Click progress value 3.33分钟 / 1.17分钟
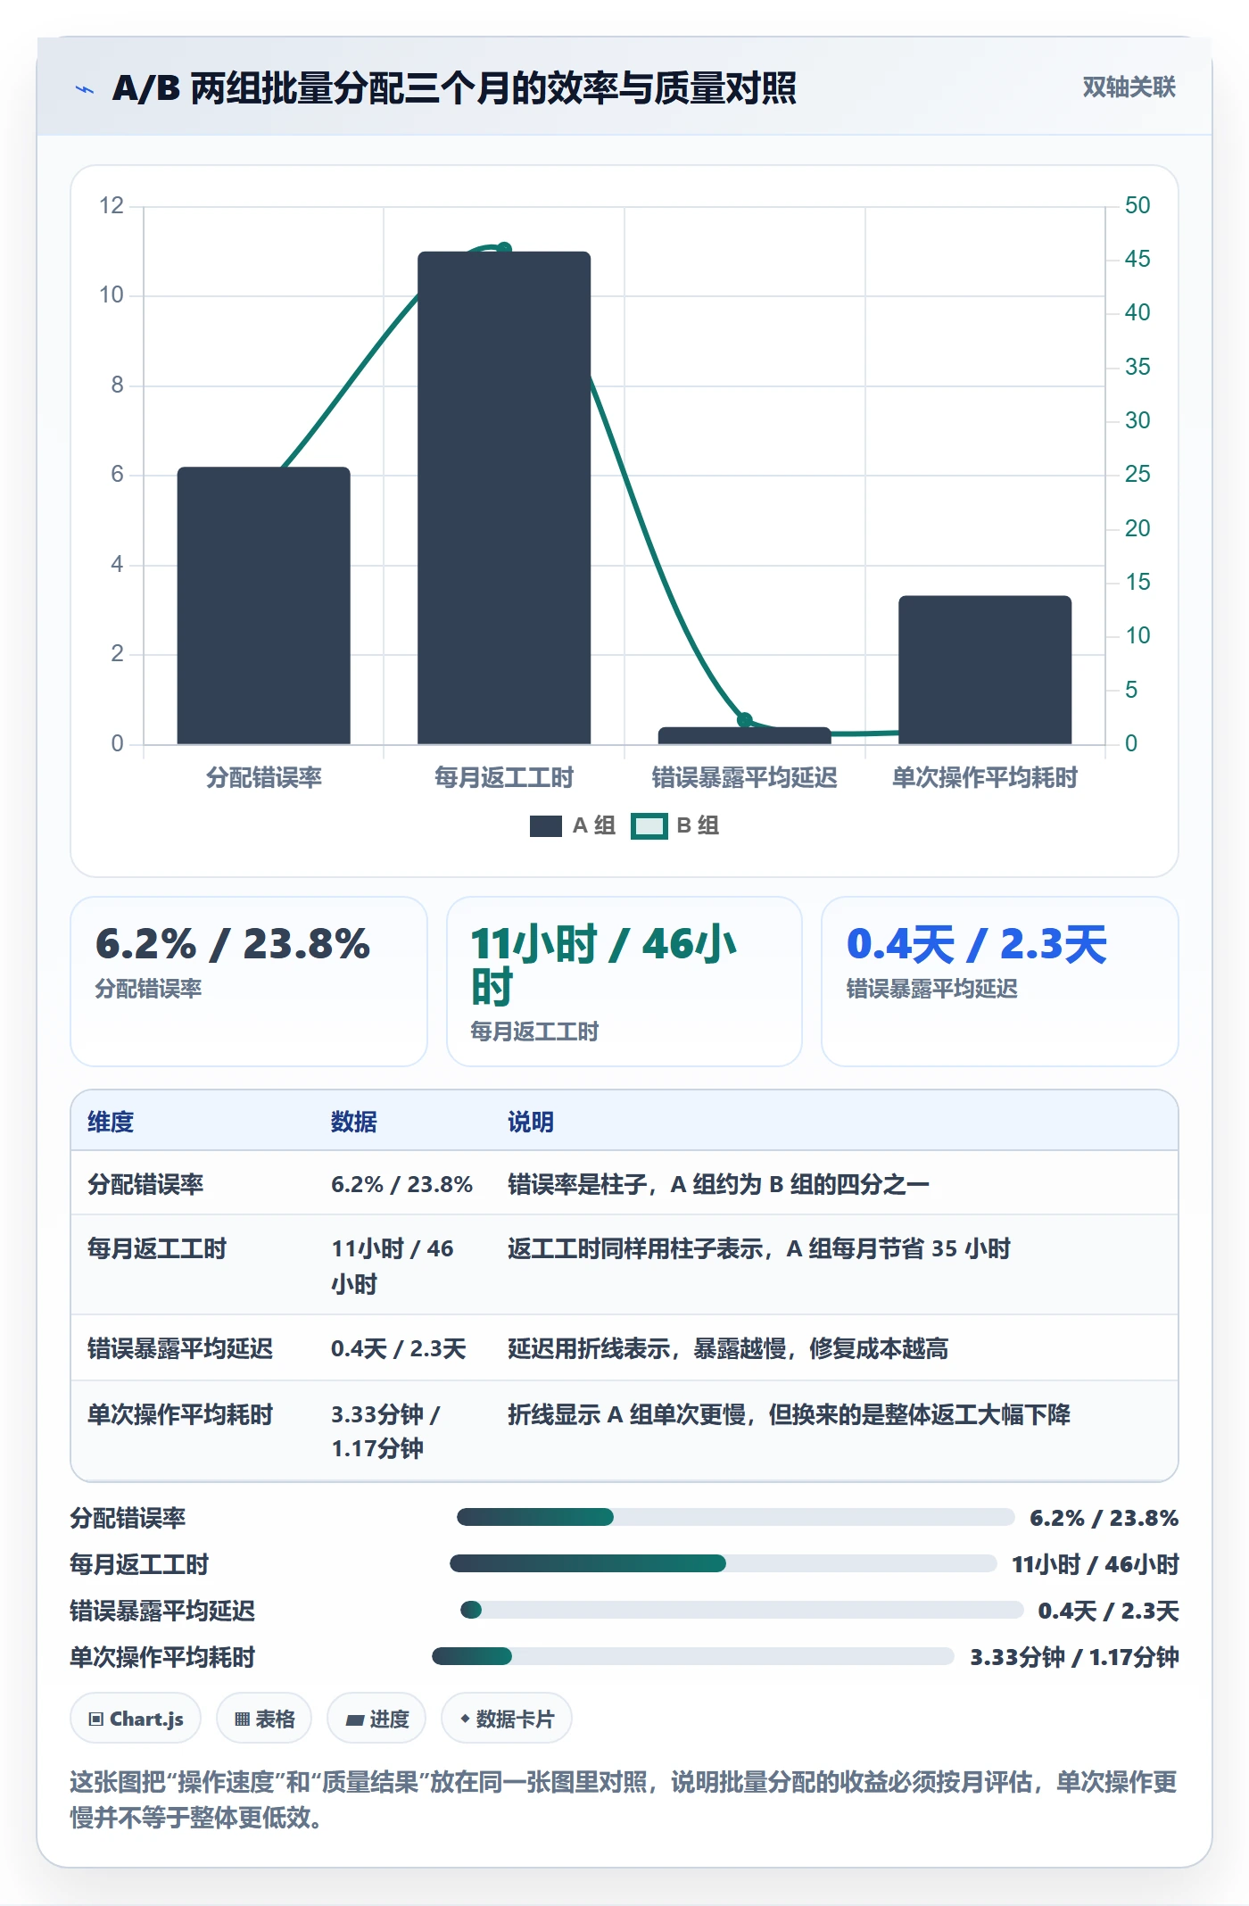1249x1906 pixels. click(x=1074, y=1657)
